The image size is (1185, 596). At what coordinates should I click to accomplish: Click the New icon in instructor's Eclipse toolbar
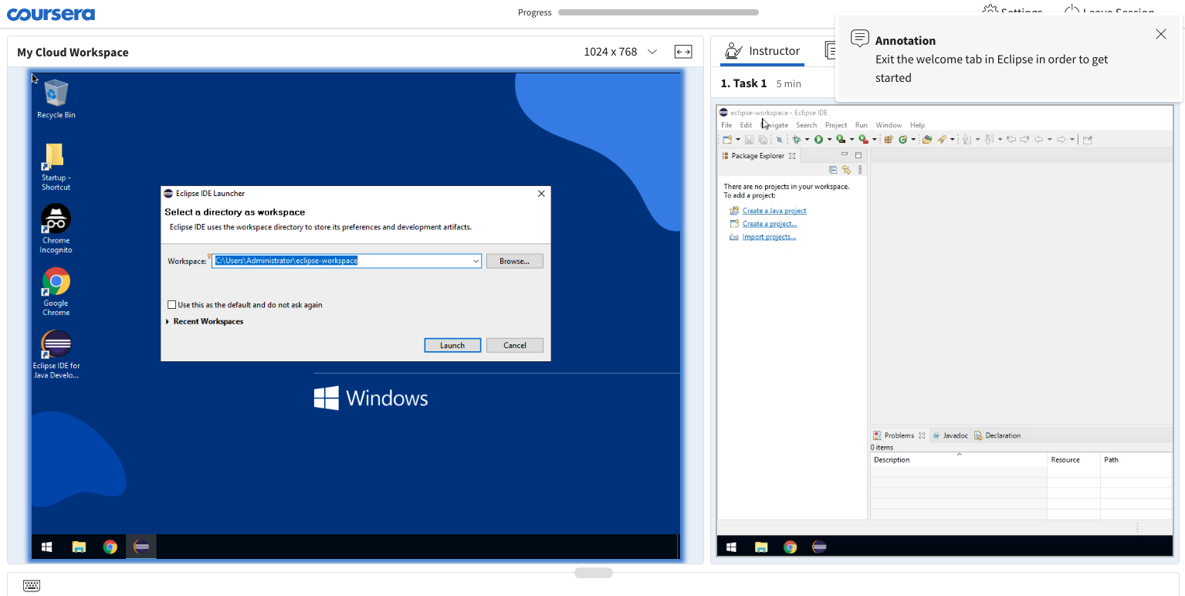[726, 140]
